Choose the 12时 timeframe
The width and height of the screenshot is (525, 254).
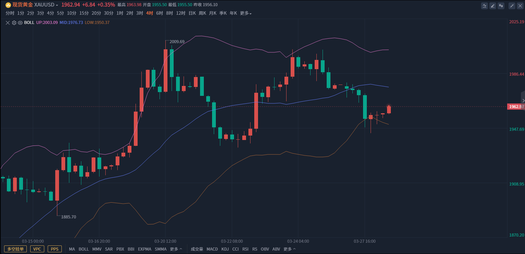pyautogui.click(x=181, y=13)
